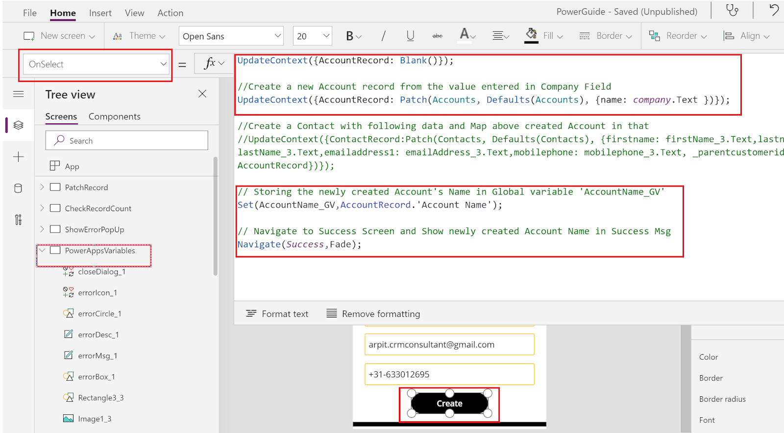Click the Navigate(Success,Fade) formula line

(299, 244)
